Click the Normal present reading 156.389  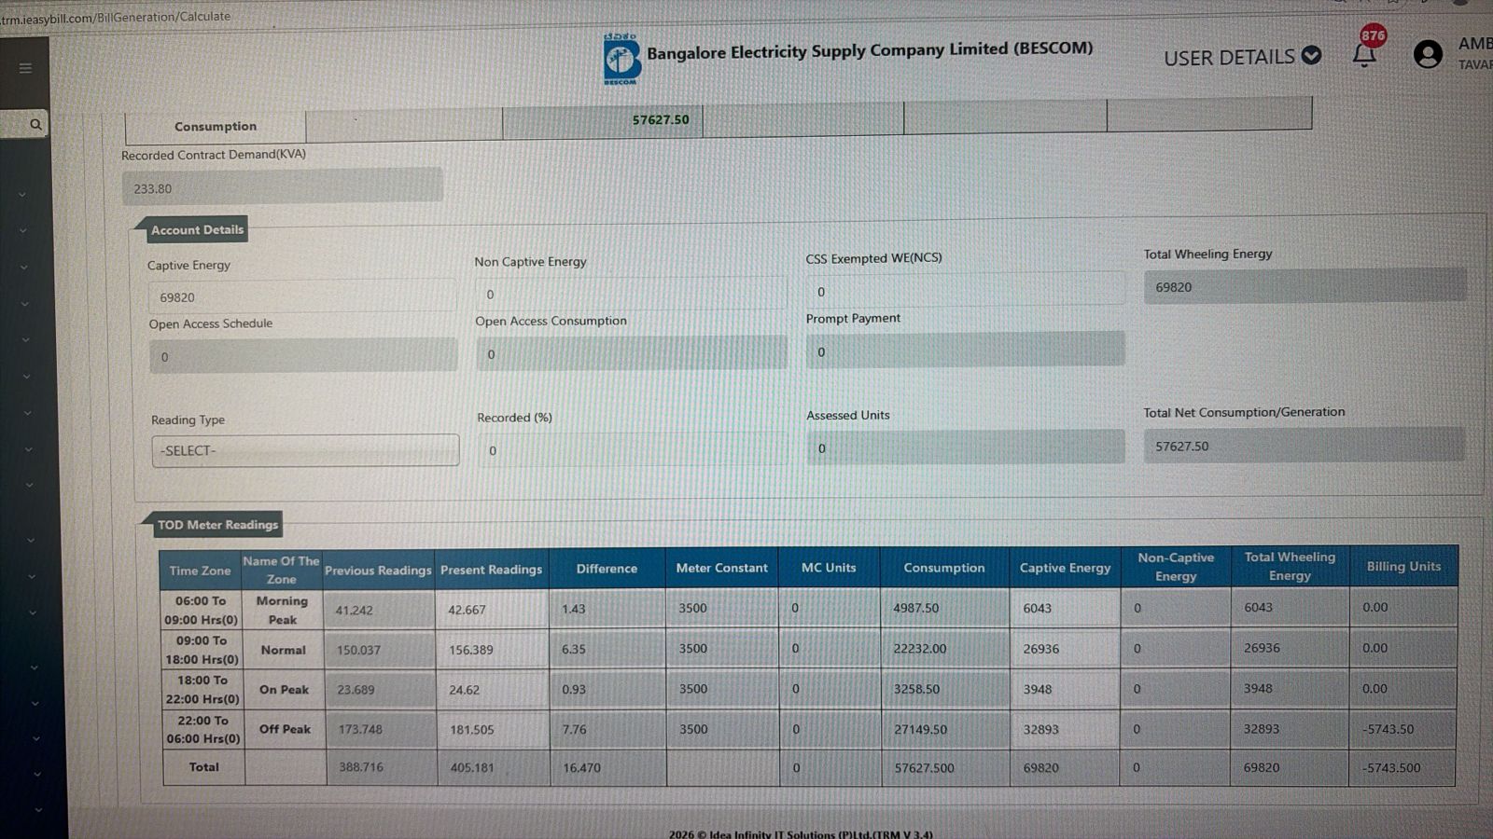tap(493, 650)
